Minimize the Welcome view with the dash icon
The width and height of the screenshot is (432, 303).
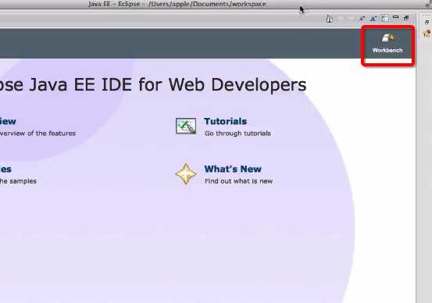tap(395, 17)
